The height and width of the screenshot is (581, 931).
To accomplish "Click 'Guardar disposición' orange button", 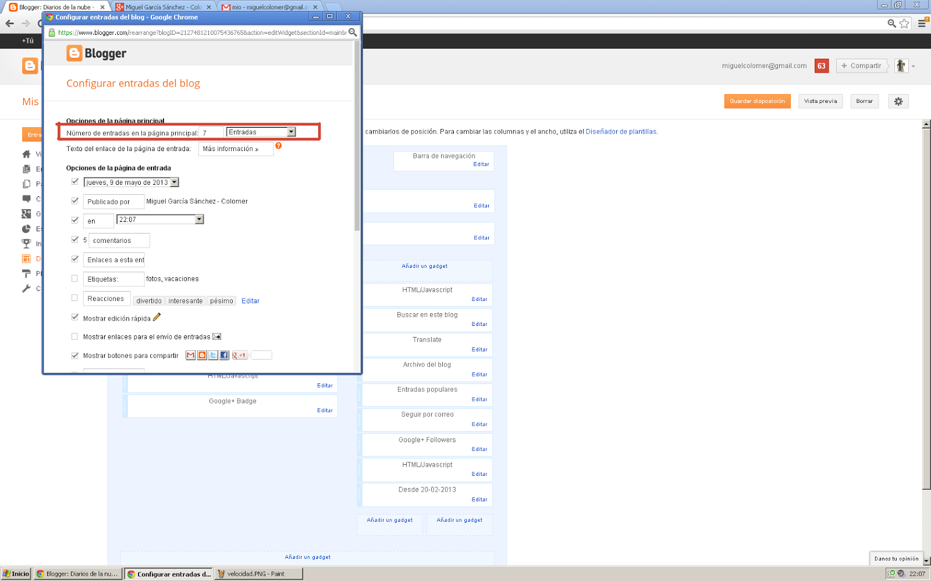I will point(758,101).
